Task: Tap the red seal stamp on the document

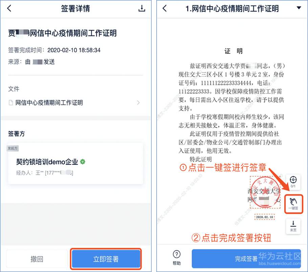Action: (x=265, y=193)
